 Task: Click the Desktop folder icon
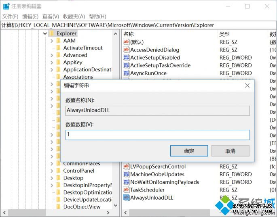[58, 178]
